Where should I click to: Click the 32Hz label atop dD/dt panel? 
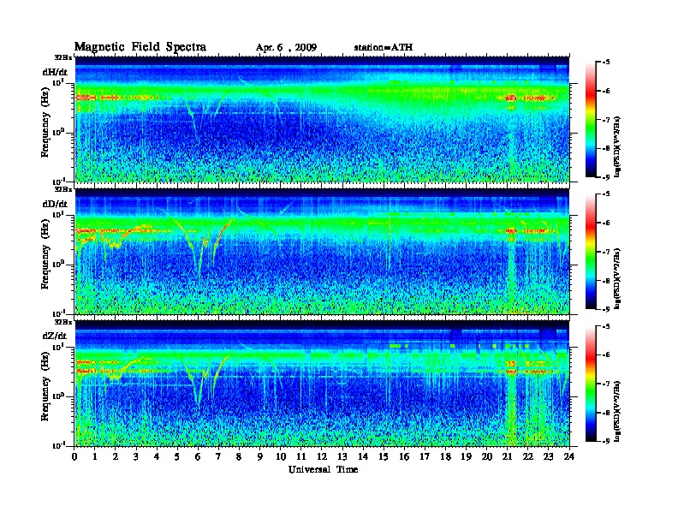click(62, 189)
